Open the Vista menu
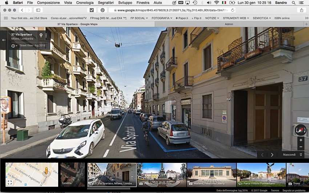Viewport: 309px width, 193px height. pos(68,3)
